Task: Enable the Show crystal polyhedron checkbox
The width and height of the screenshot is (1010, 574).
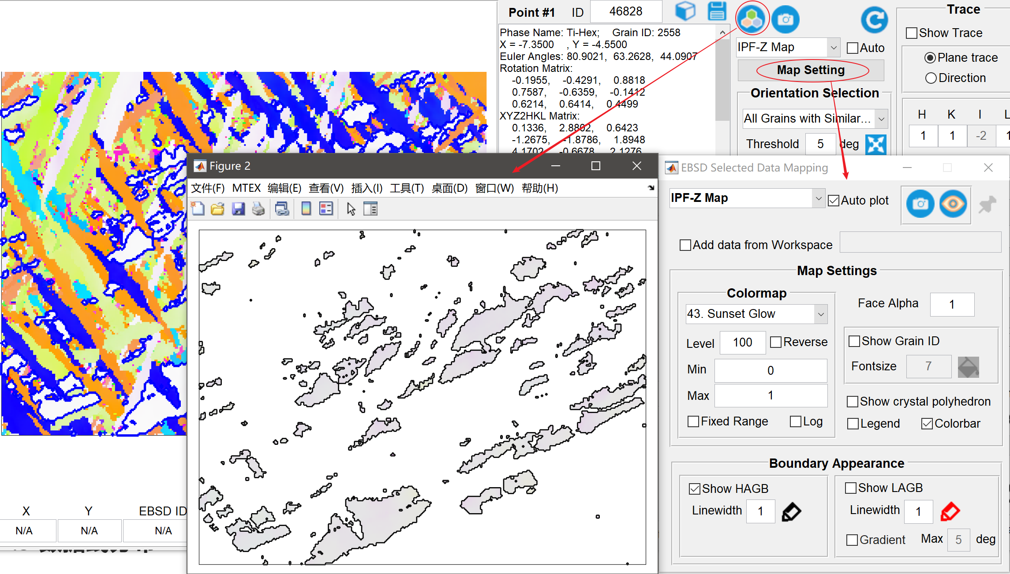Action: [x=853, y=402]
